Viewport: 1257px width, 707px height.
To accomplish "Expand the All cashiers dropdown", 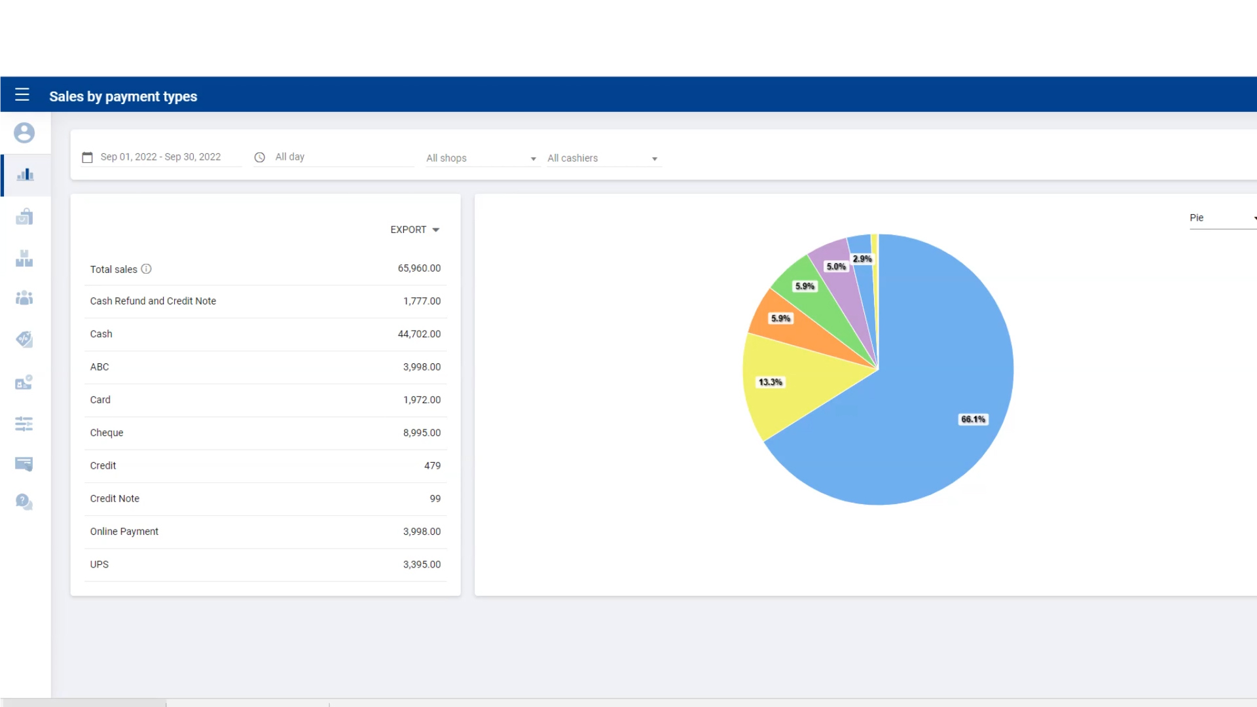I will click(602, 158).
